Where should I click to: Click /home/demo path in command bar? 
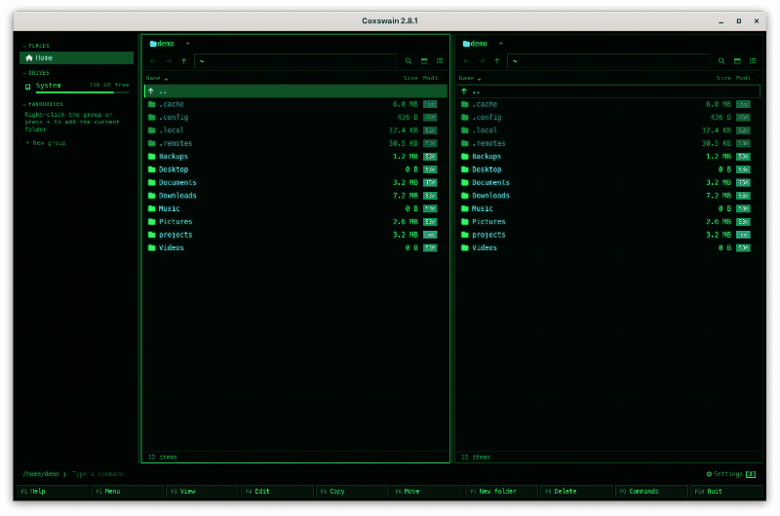pyautogui.click(x=41, y=474)
